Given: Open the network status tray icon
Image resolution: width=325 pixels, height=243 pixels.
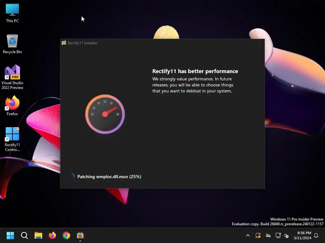Looking at the screenshot, I should [x=278, y=235].
